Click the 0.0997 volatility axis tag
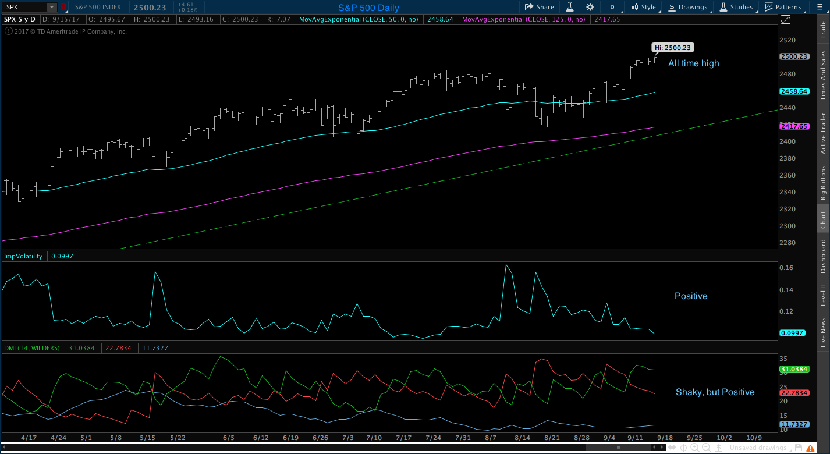This screenshot has height=454, width=830. (793, 333)
